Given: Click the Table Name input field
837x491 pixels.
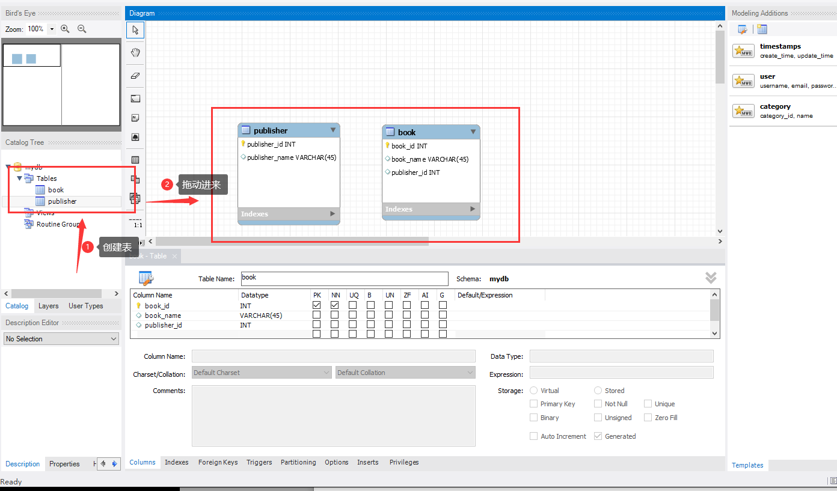Looking at the screenshot, I should [344, 278].
